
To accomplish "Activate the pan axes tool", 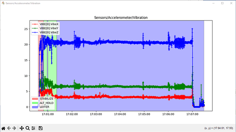I will (22, 128).
